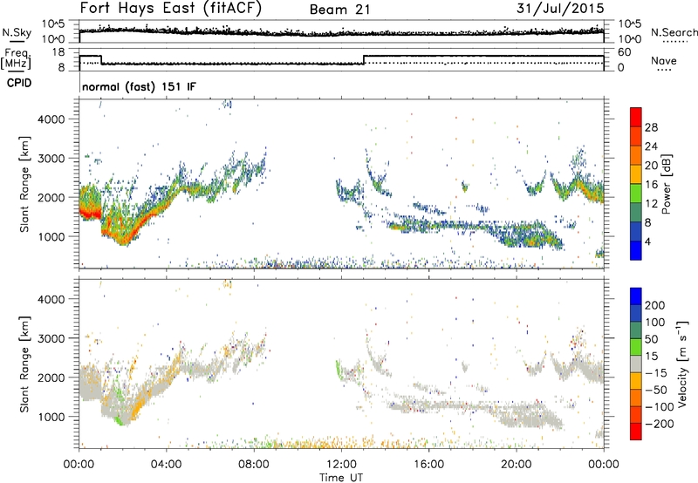Pick the orange 20–24 dB Power color band

(636, 155)
